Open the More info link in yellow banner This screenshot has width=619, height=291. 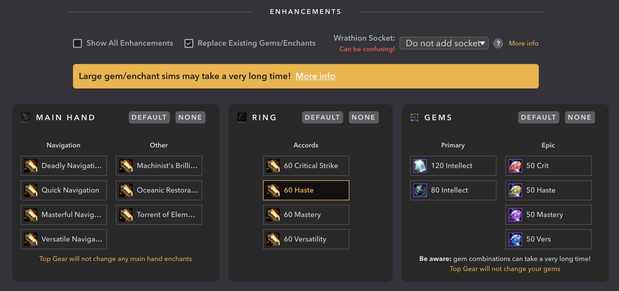pyautogui.click(x=315, y=76)
